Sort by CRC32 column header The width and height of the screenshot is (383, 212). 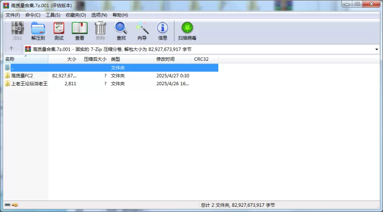pos(205,59)
